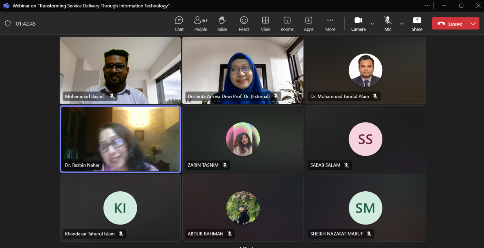The width and height of the screenshot is (484, 248).
Task: Select Dr. Rezbin Nahar's video tile
Action: pos(120,139)
